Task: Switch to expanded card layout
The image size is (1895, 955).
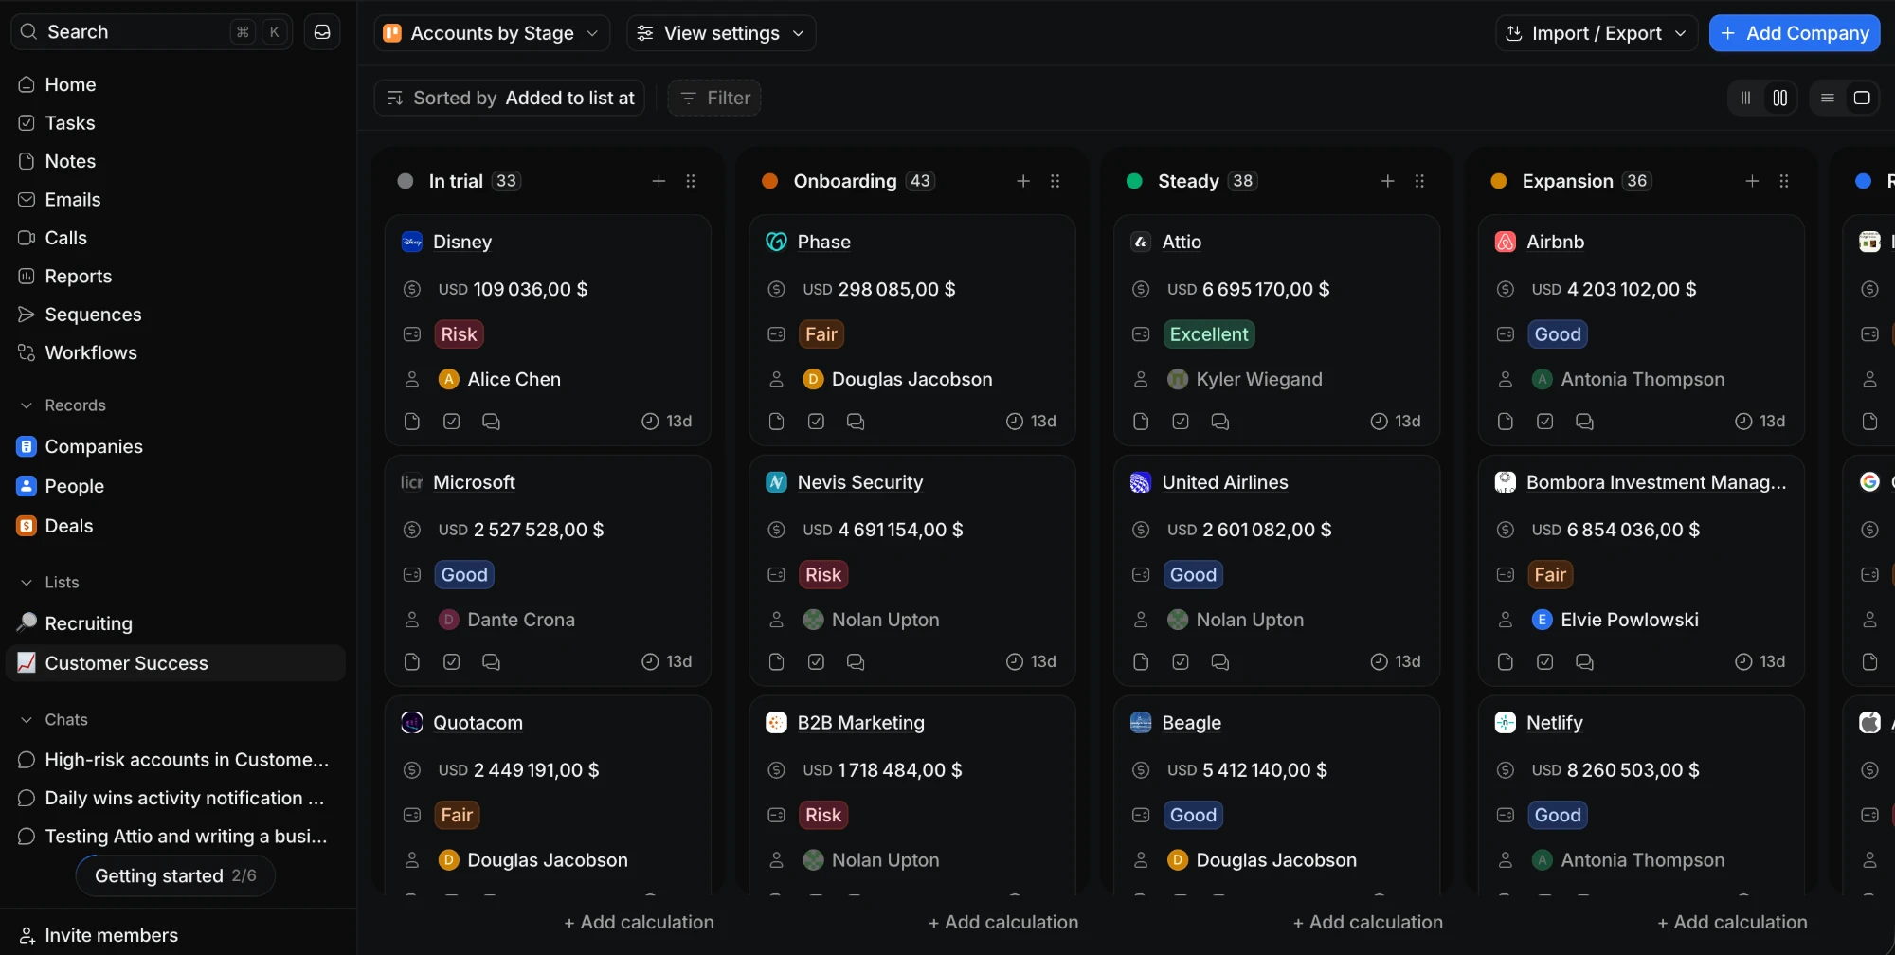Action: tap(1862, 98)
